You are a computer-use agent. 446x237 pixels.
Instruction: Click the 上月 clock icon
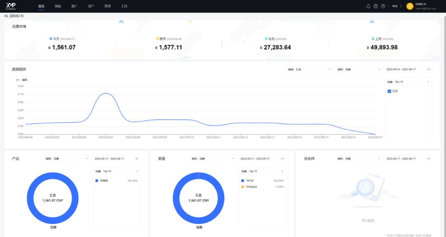point(372,39)
